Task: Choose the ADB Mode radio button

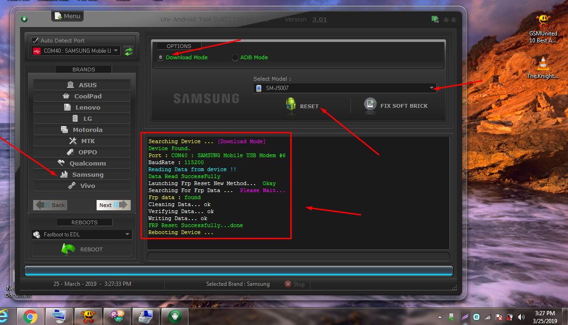Action: pyautogui.click(x=235, y=58)
